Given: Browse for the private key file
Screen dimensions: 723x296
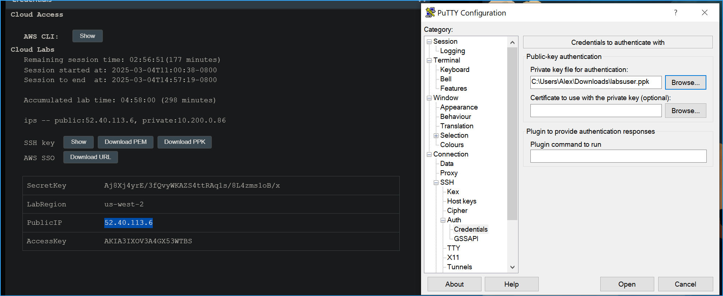Looking at the screenshot, I should pyautogui.click(x=685, y=82).
